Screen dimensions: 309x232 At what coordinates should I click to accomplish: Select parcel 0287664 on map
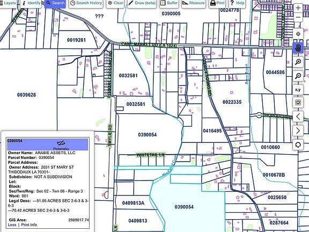click(x=279, y=223)
